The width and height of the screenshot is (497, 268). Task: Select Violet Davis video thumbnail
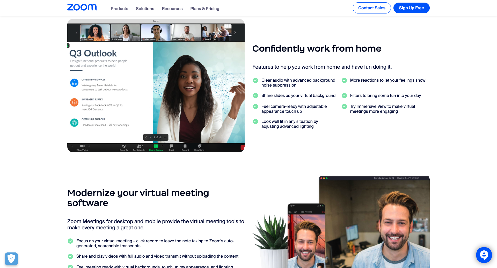[x=95, y=33]
